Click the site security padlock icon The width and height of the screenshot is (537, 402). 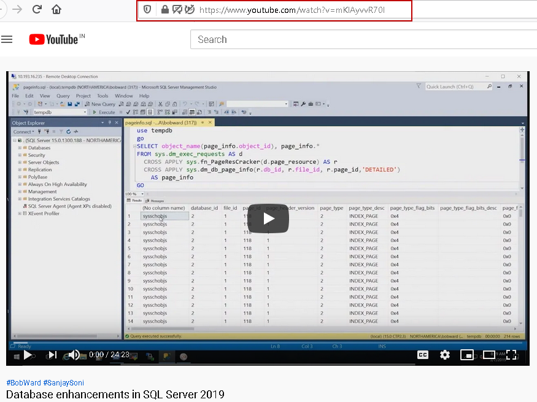[164, 10]
